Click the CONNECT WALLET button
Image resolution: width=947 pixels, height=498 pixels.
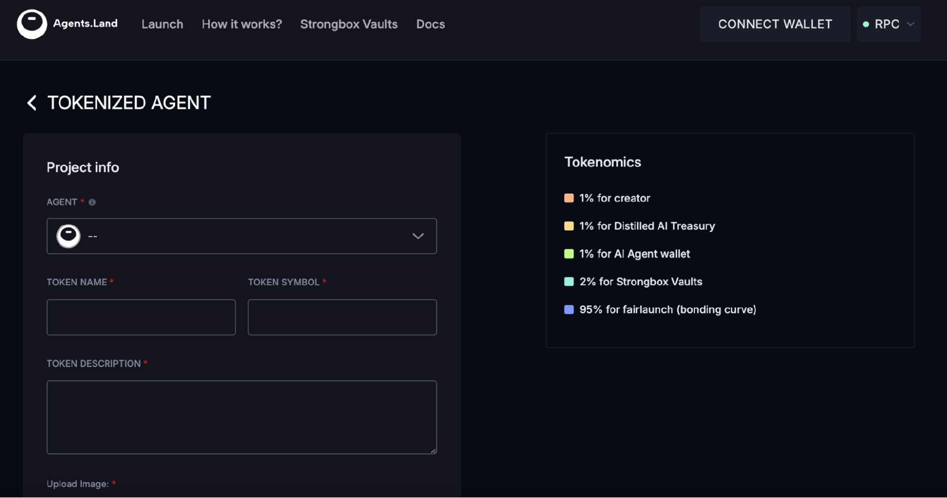(x=775, y=24)
